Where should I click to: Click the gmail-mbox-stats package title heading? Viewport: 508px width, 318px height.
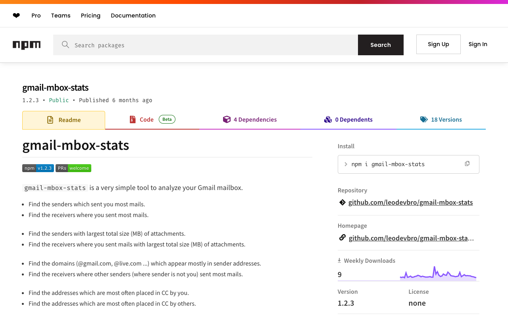point(55,87)
